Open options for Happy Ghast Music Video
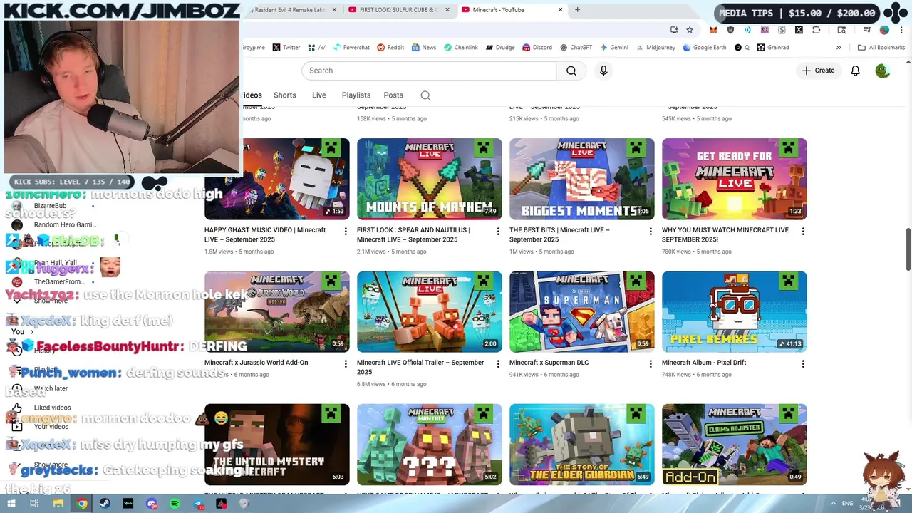Viewport: 912px width, 513px height. 346,232
